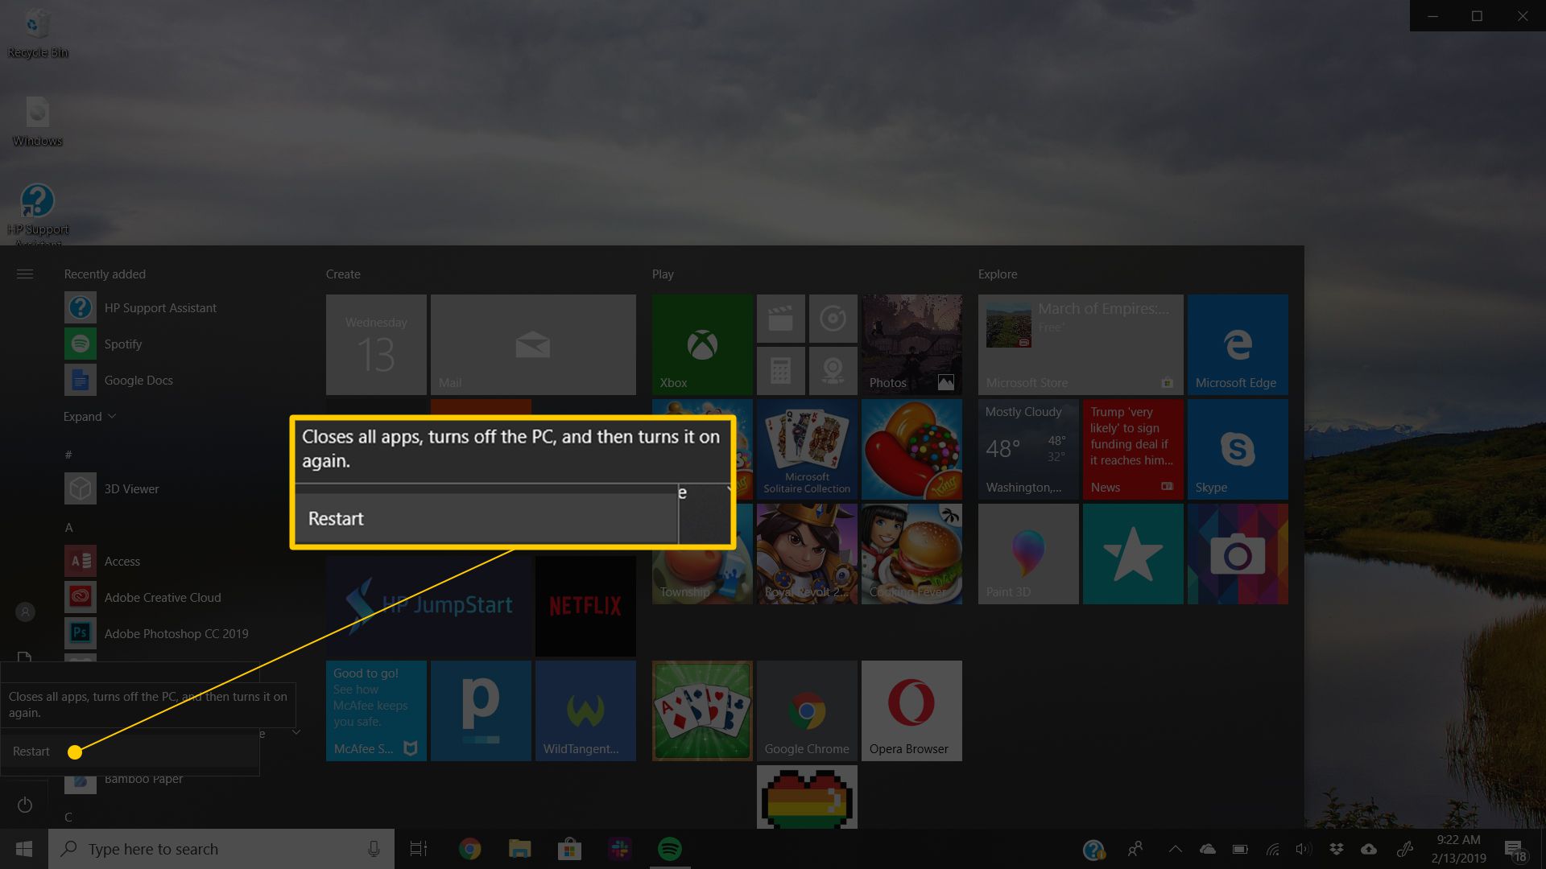Toggle Task View button
The width and height of the screenshot is (1546, 869).
coord(419,849)
